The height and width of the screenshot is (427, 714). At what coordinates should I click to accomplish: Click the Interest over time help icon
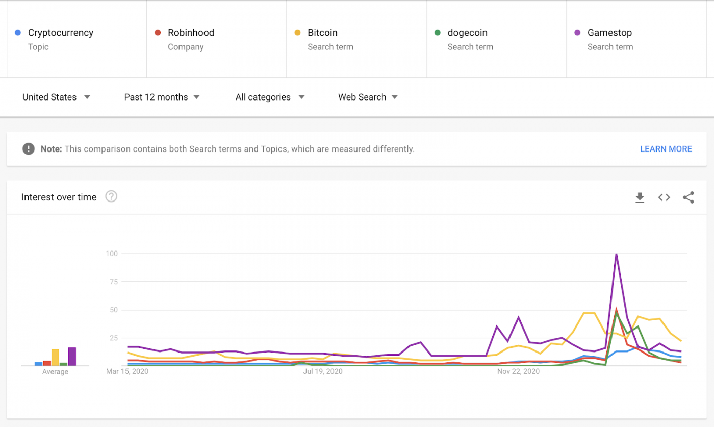tap(111, 196)
